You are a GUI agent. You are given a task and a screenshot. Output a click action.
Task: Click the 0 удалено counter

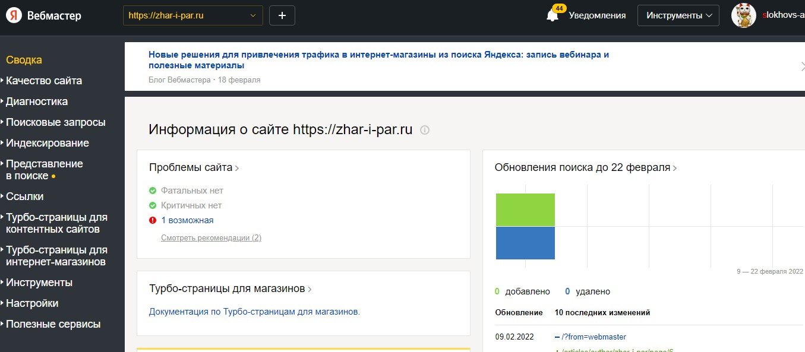click(x=588, y=291)
